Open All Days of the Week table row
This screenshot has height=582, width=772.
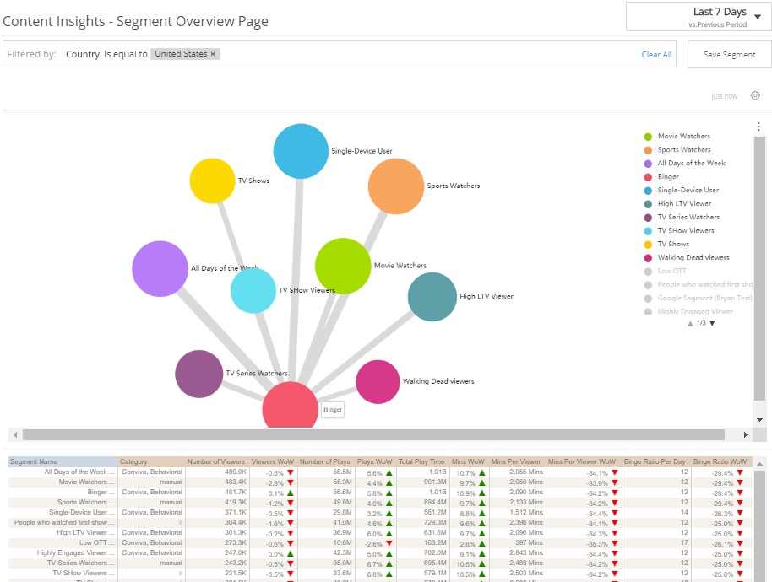tap(380, 472)
